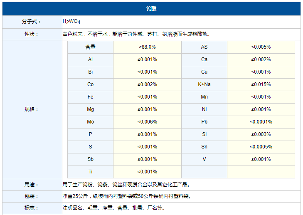
Task: Click the Mo element label cell
Action: (x=90, y=122)
